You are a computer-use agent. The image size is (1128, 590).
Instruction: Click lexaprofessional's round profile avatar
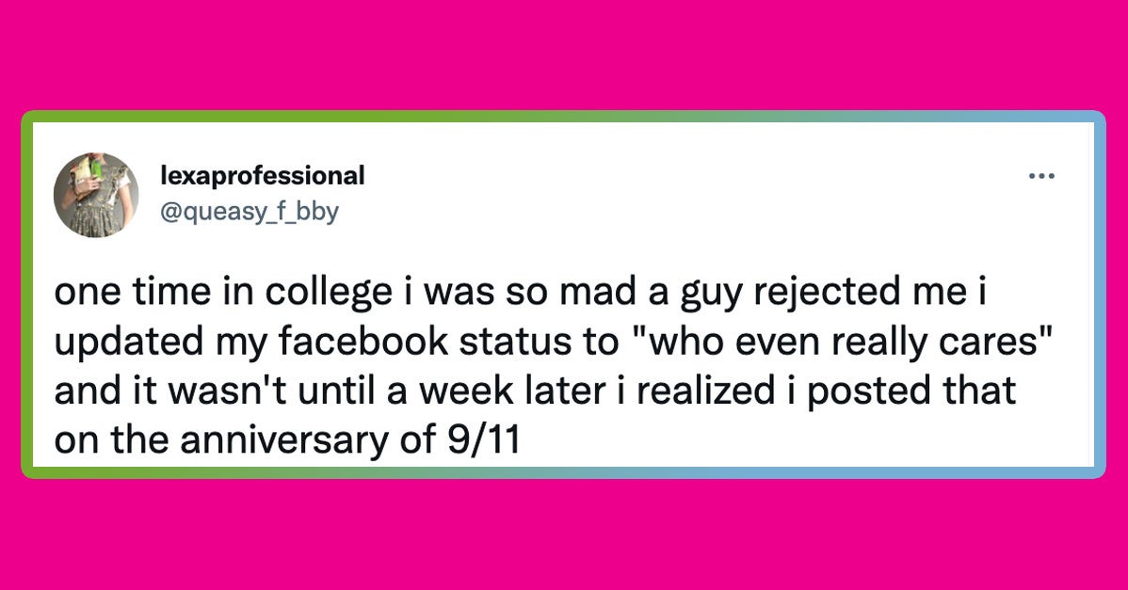[96, 195]
